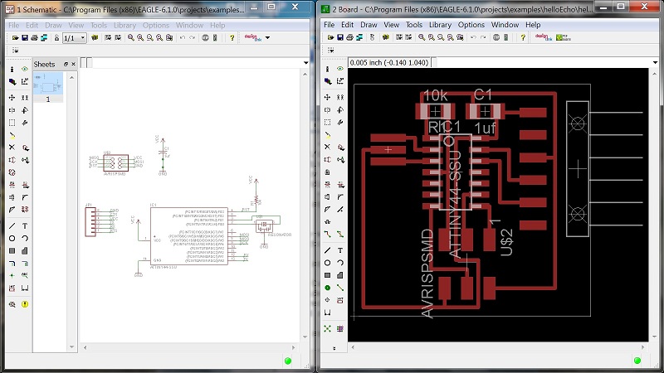
Task: Select the Circle tool in Schematic sidebar
Action: [x=12, y=238]
